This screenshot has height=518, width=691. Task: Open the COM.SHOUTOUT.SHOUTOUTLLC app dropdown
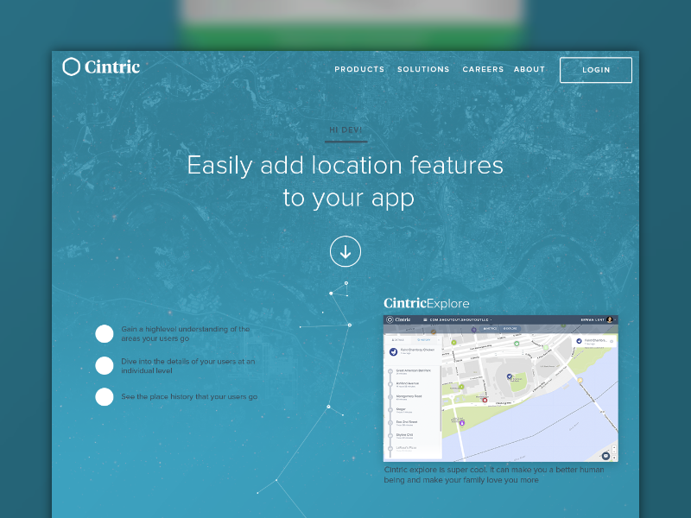(461, 319)
